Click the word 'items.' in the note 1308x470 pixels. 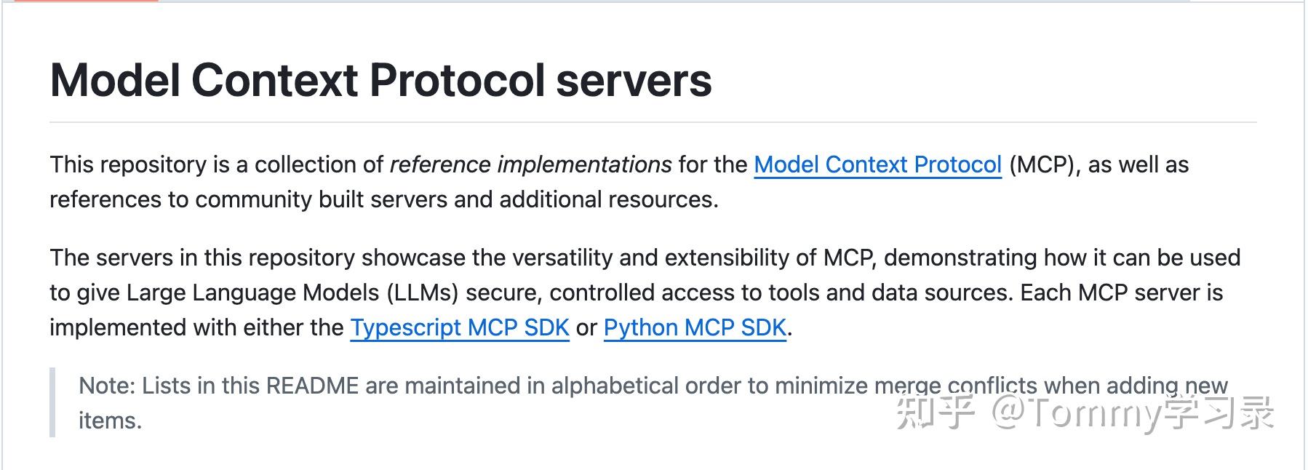pos(110,421)
